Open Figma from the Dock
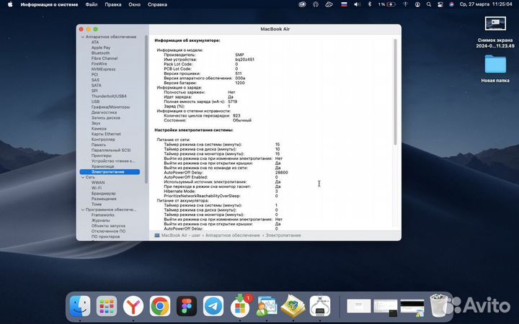The height and width of the screenshot is (324, 519). point(187,306)
